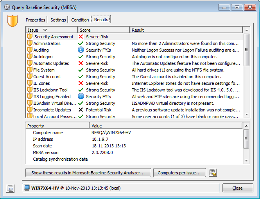This screenshot has width=260, height=199.
Task: Click WIN7X64-HV computer status entry
Action: [x=121, y=188]
